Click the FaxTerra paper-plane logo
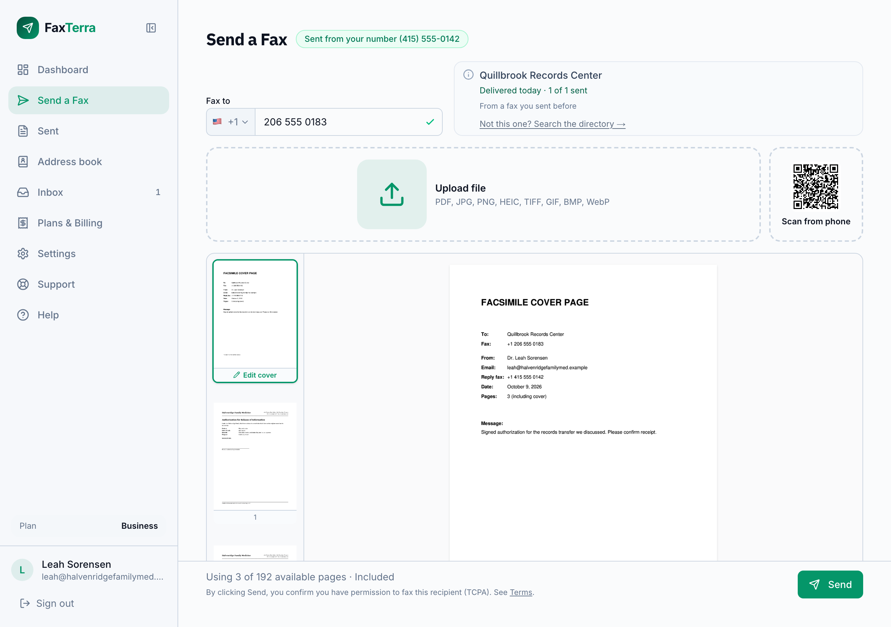The image size is (891, 627). (x=27, y=28)
